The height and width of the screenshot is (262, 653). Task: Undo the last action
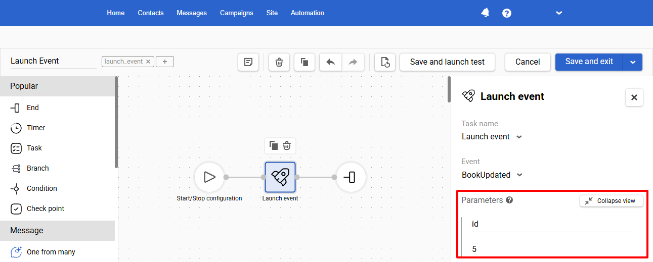click(x=331, y=62)
